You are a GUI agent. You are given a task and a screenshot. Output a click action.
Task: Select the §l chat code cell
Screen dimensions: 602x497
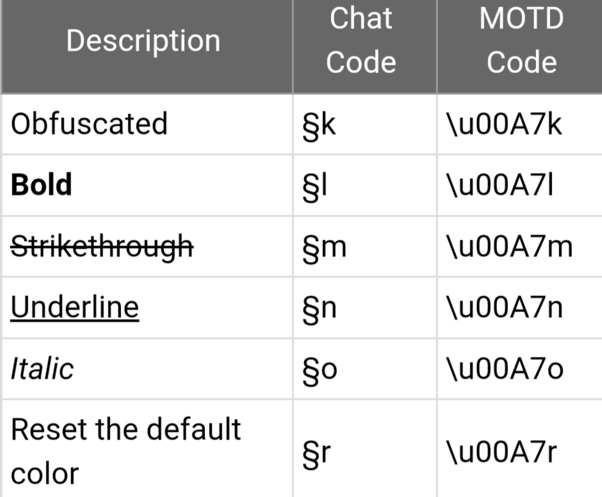(x=312, y=186)
